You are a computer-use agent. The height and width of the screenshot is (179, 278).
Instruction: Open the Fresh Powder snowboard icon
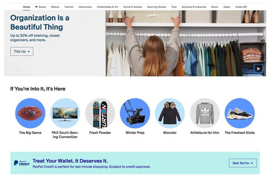[100, 113]
